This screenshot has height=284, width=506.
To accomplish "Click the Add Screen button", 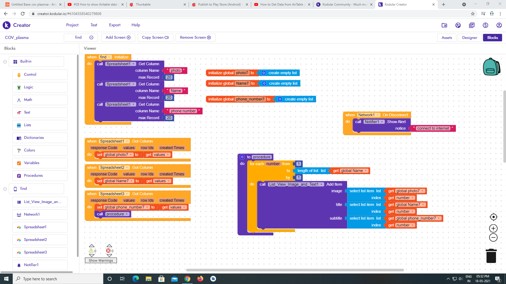I will 118,38.
